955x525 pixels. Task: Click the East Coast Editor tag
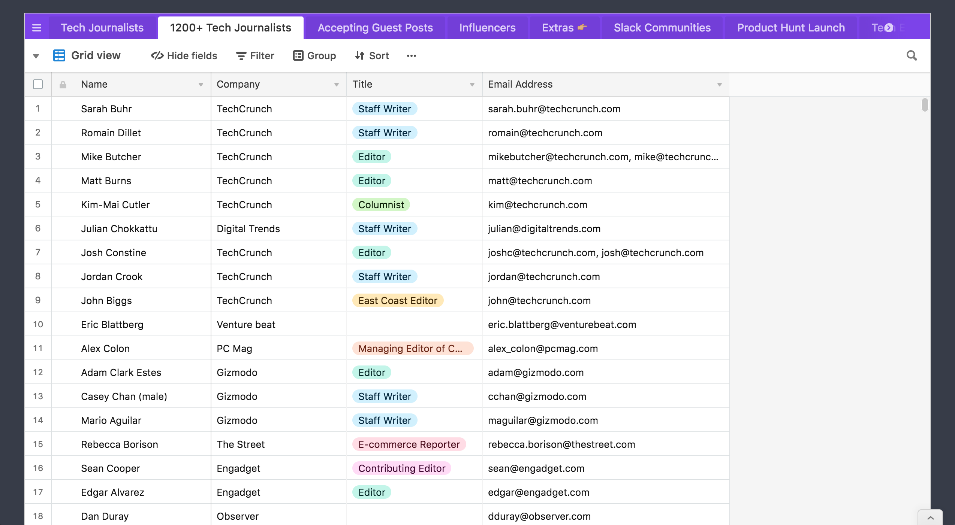point(398,301)
